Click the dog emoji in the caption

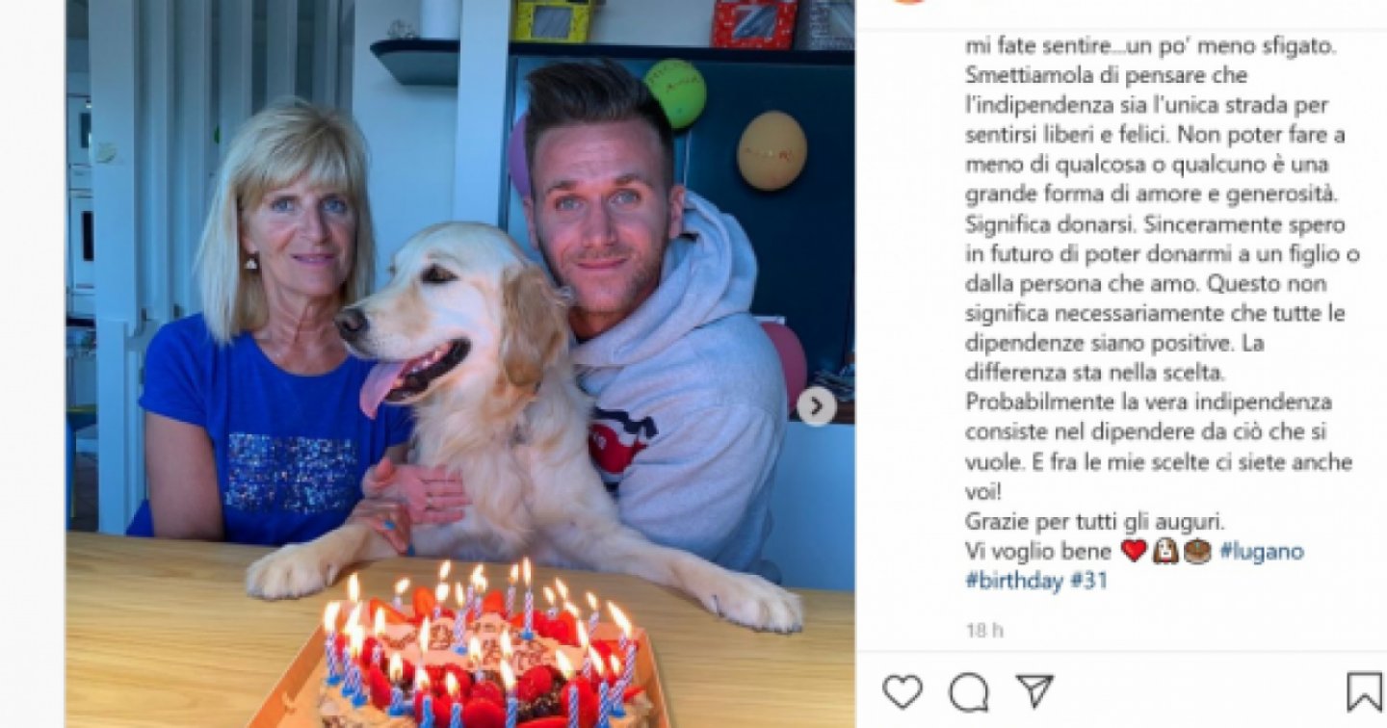point(1165,551)
